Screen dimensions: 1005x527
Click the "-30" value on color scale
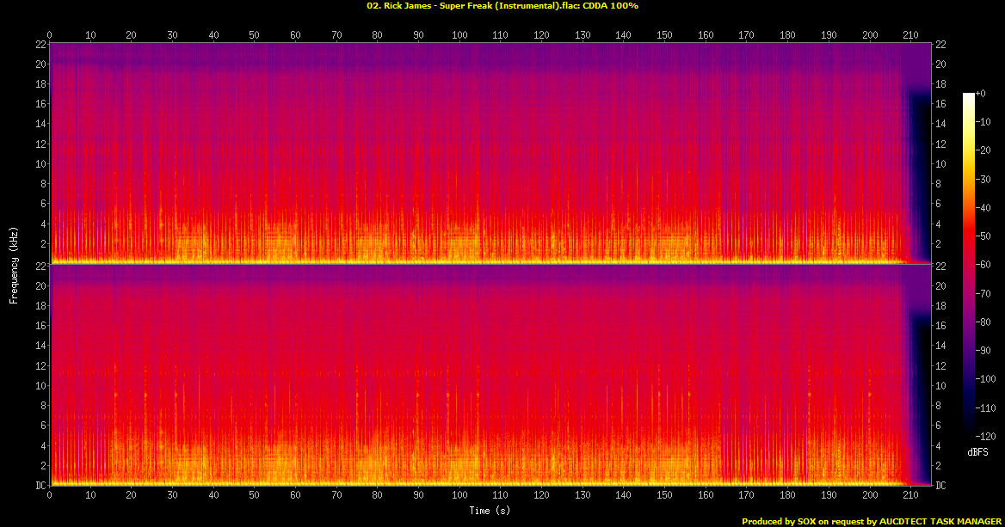pos(983,180)
